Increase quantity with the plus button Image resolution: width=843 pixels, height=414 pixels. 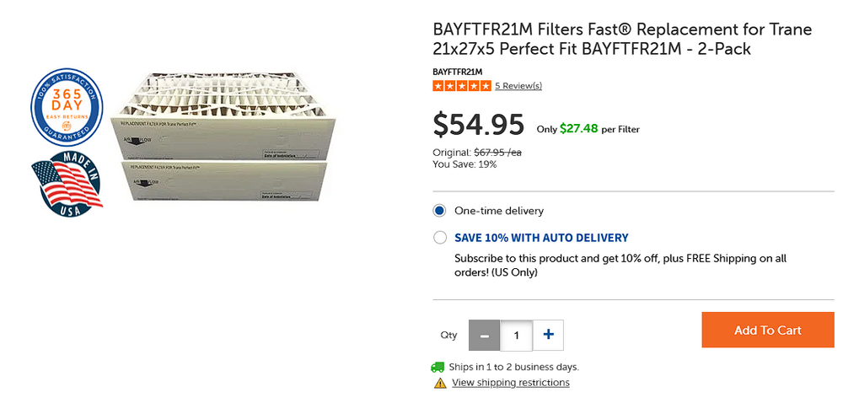click(x=548, y=335)
